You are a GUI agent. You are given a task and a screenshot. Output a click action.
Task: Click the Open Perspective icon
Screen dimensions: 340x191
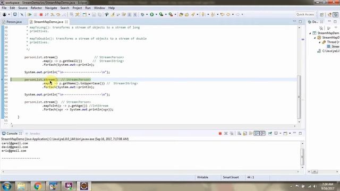[x=322, y=14]
